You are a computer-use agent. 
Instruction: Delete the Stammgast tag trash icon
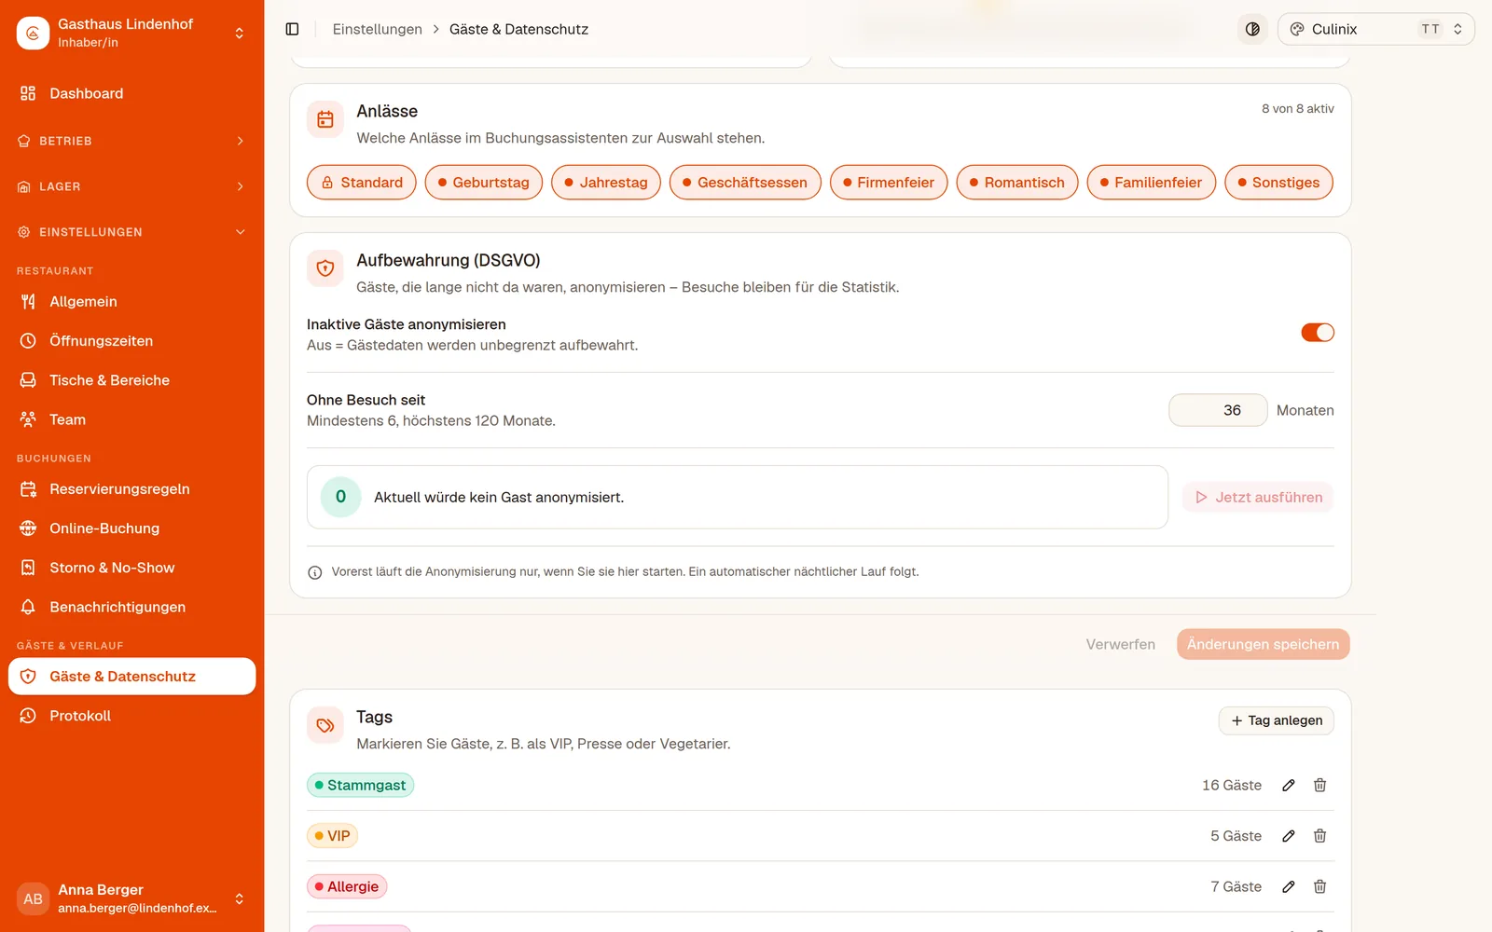(x=1319, y=786)
